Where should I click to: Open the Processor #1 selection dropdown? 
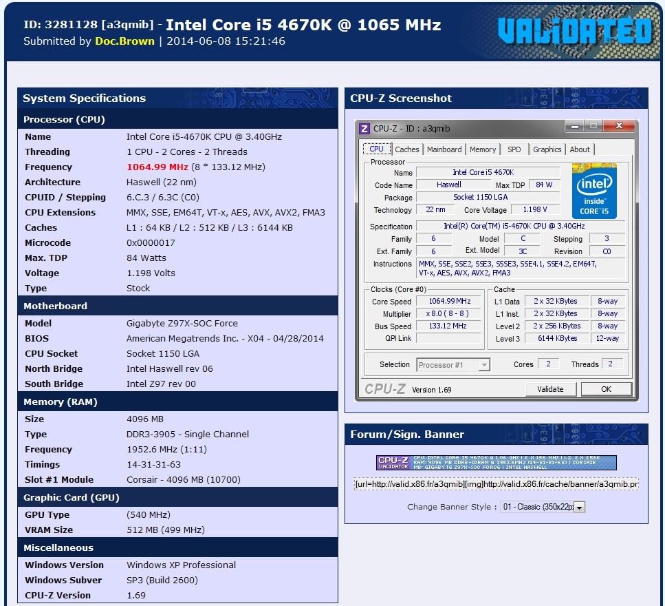(453, 365)
